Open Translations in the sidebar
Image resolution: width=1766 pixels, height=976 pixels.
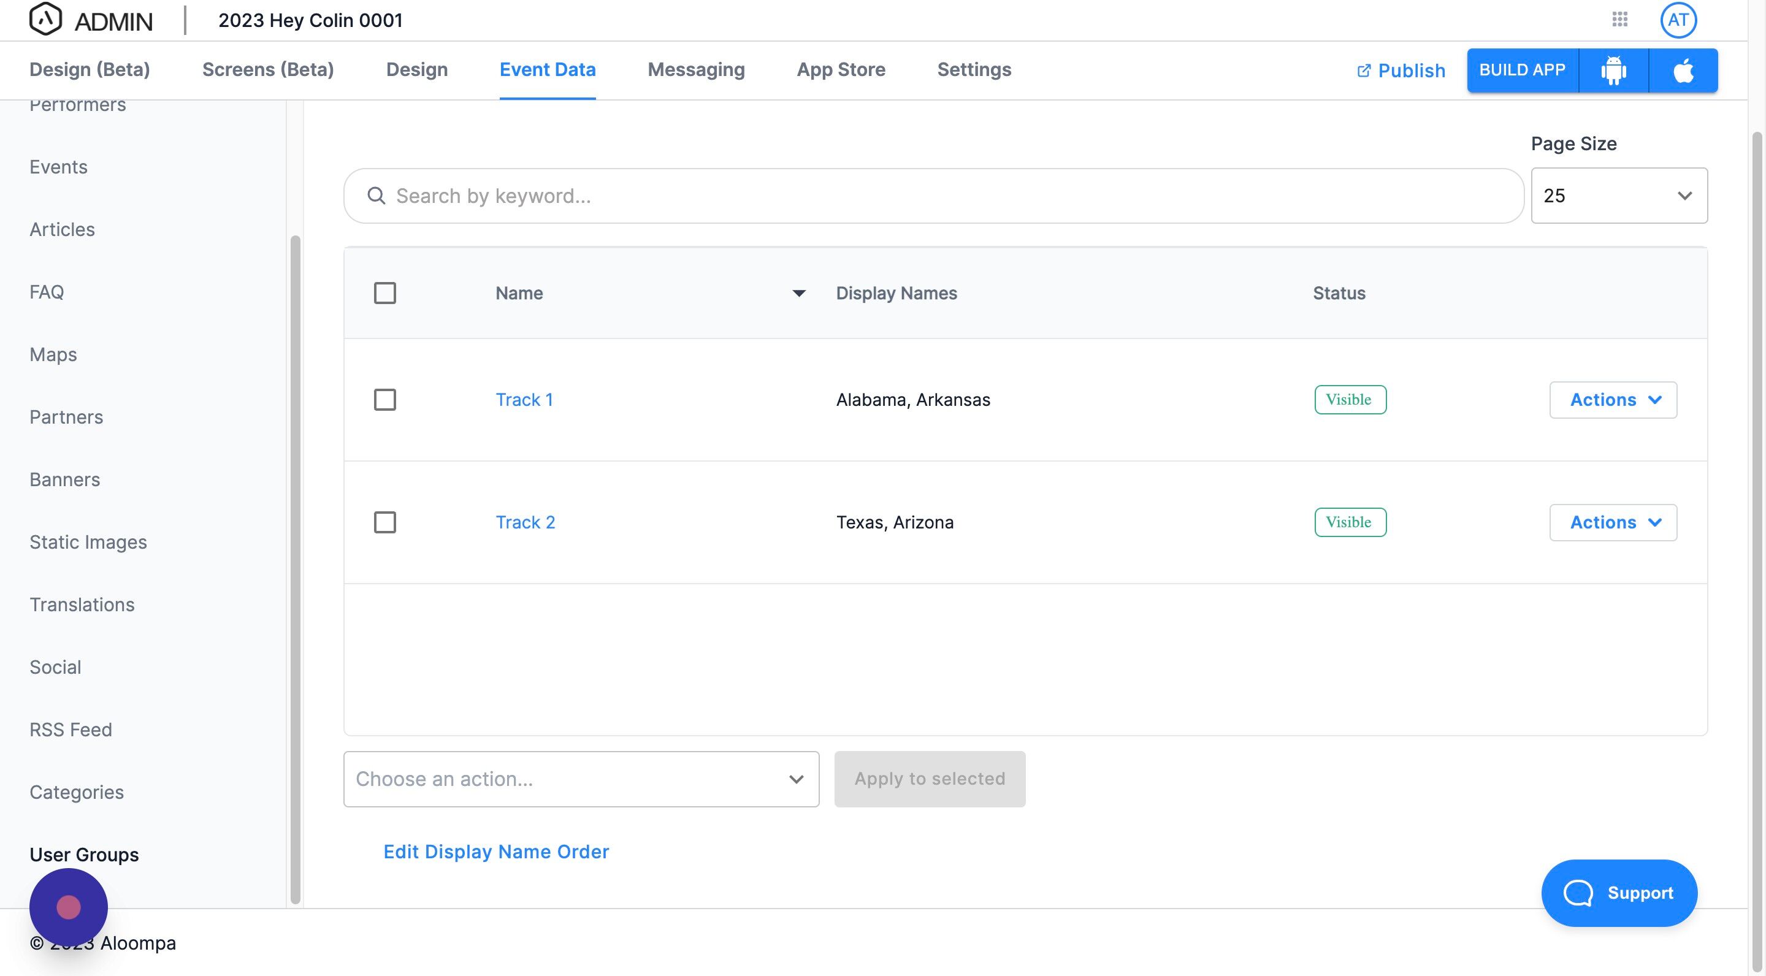[82, 604]
